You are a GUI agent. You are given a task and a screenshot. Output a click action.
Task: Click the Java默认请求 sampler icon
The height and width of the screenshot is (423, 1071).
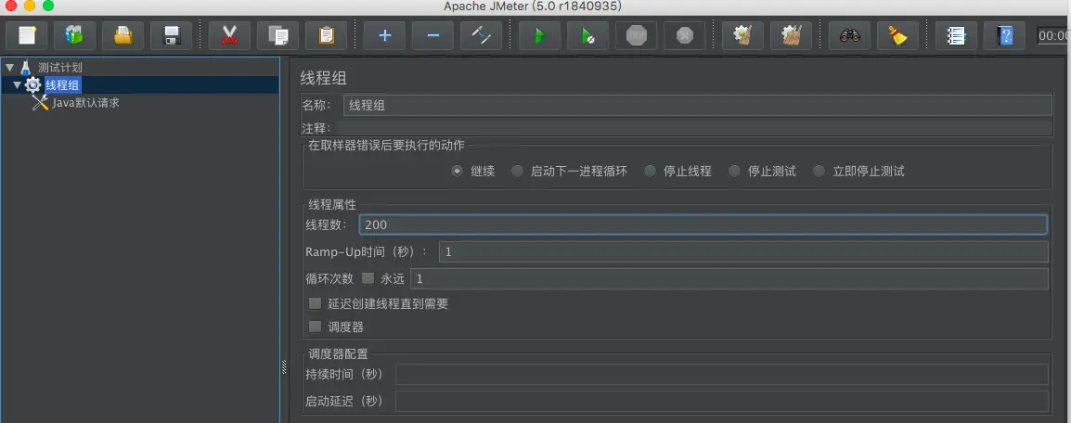coord(40,103)
